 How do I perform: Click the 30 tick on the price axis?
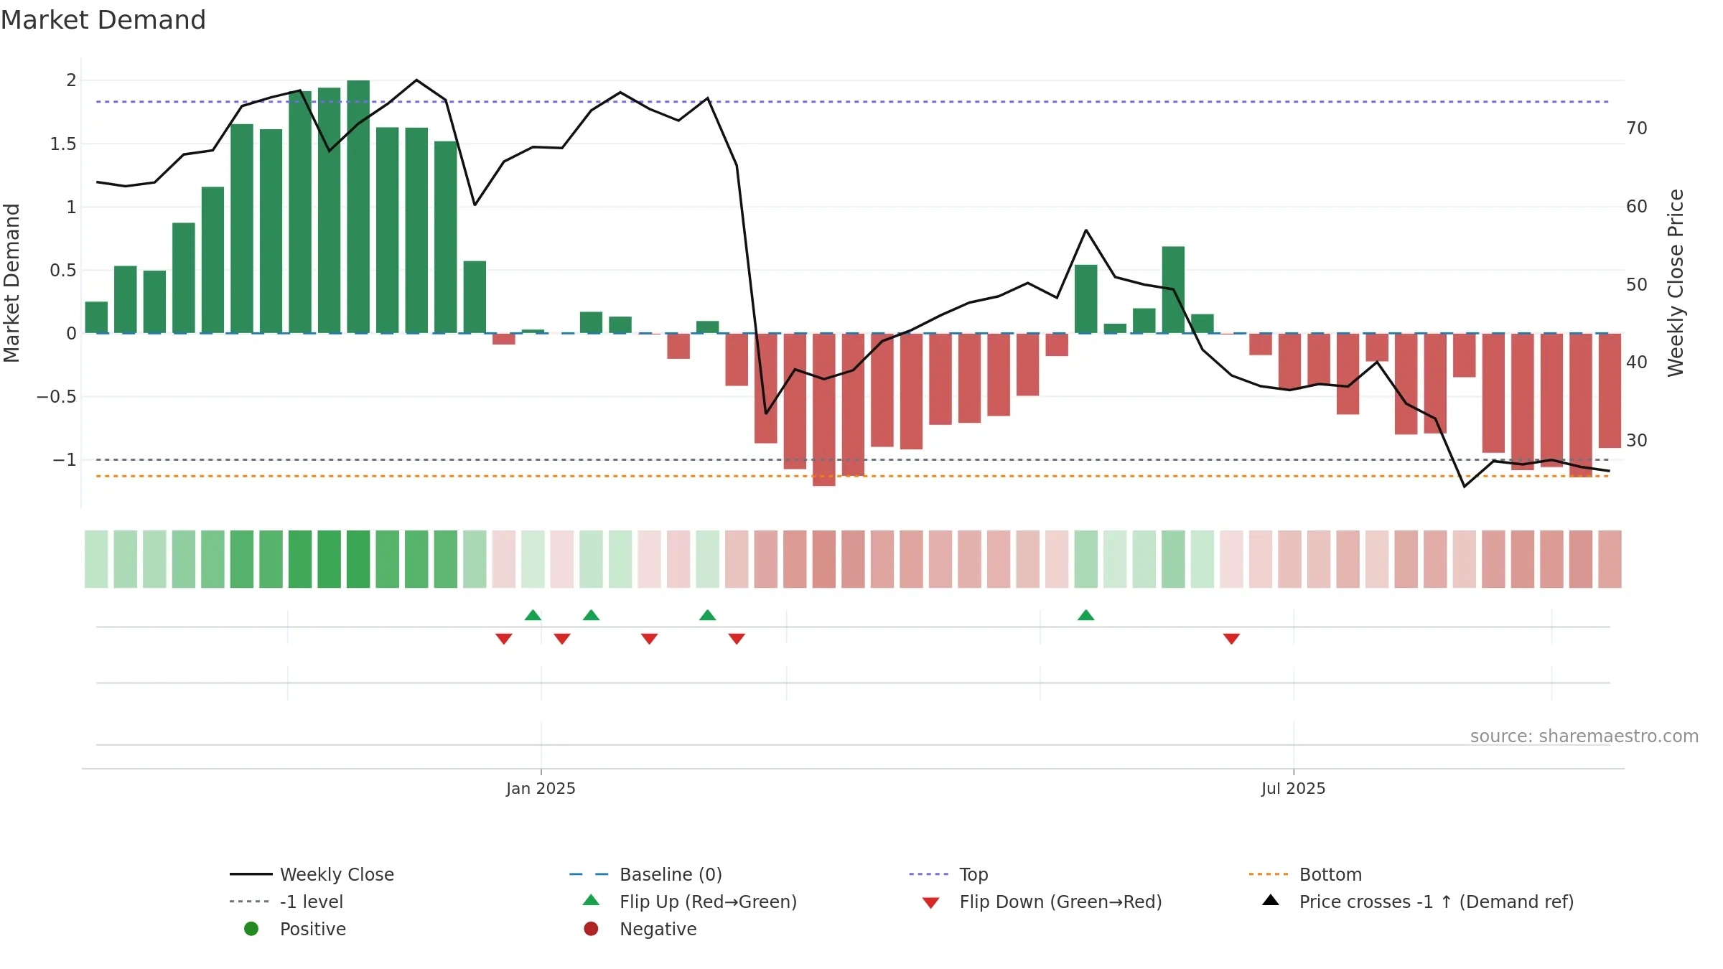point(1637,441)
